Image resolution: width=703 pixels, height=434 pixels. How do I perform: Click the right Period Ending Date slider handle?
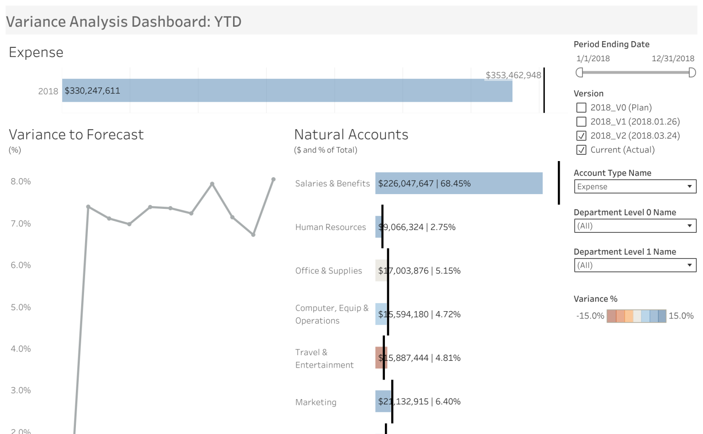click(692, 72)
